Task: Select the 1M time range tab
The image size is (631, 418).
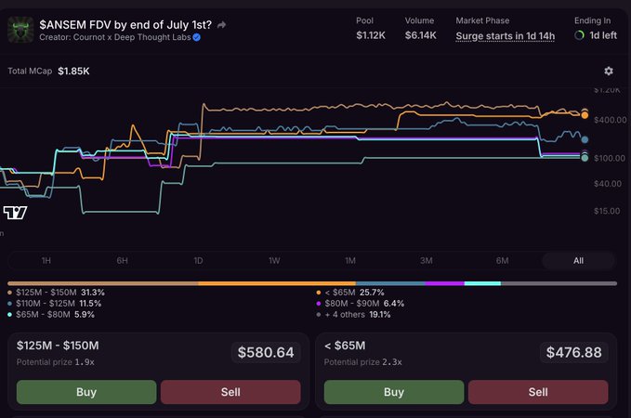Action: (x=350, y=261)
